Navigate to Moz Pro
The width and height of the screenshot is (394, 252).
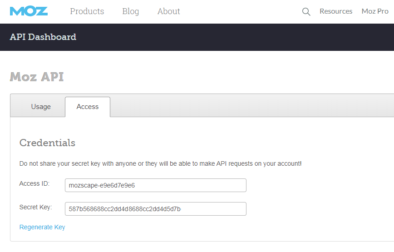[375, 11]
